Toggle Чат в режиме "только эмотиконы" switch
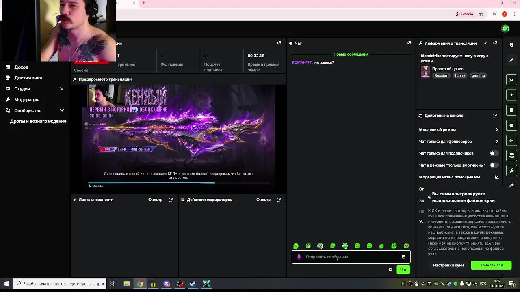 pyautogui.click(x=494, y=165)
